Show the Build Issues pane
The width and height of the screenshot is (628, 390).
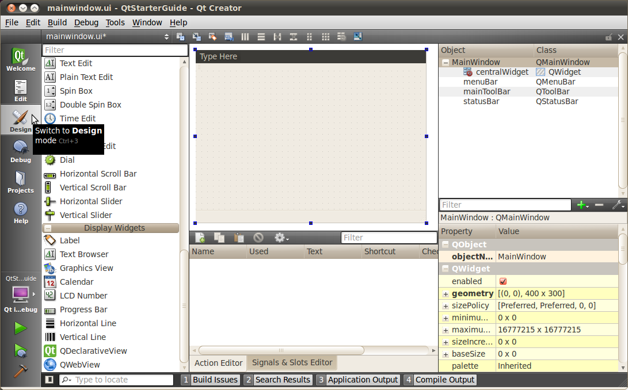coord(210,380)
